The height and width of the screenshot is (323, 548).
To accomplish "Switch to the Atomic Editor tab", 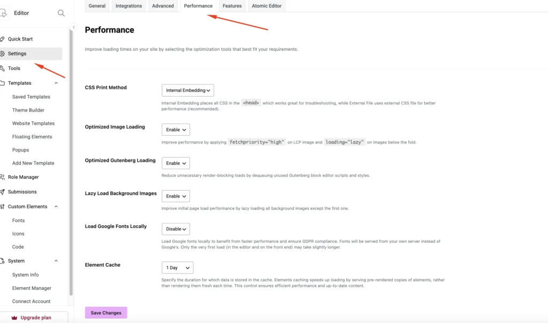I will pyautogui.click(x=267, y=6).
